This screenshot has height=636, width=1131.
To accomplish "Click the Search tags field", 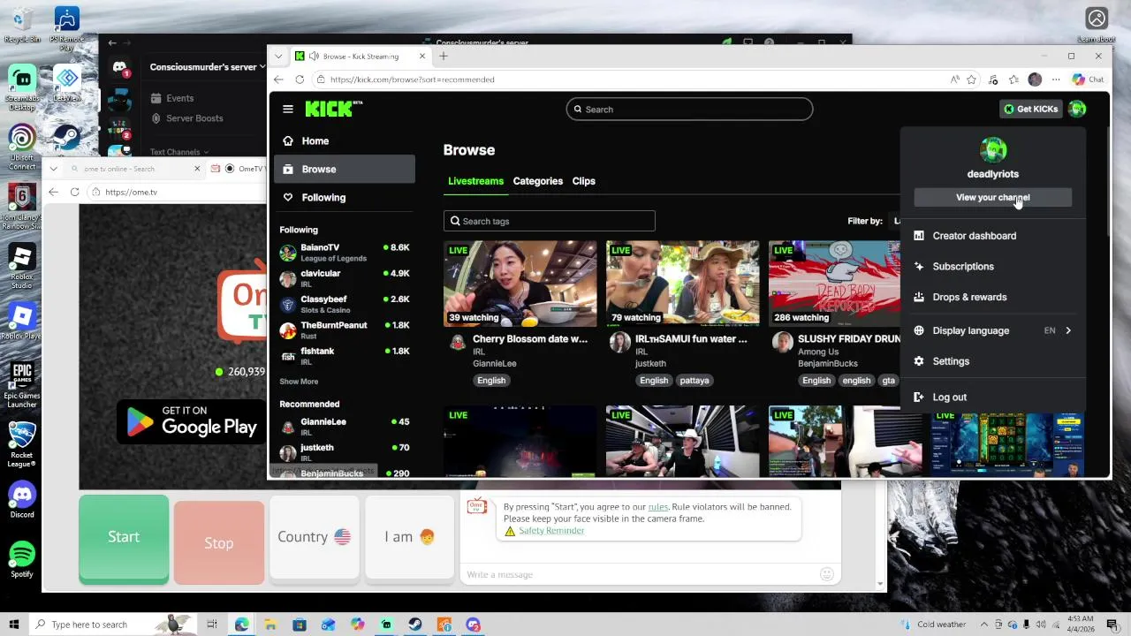I will (x=549, y=221).
